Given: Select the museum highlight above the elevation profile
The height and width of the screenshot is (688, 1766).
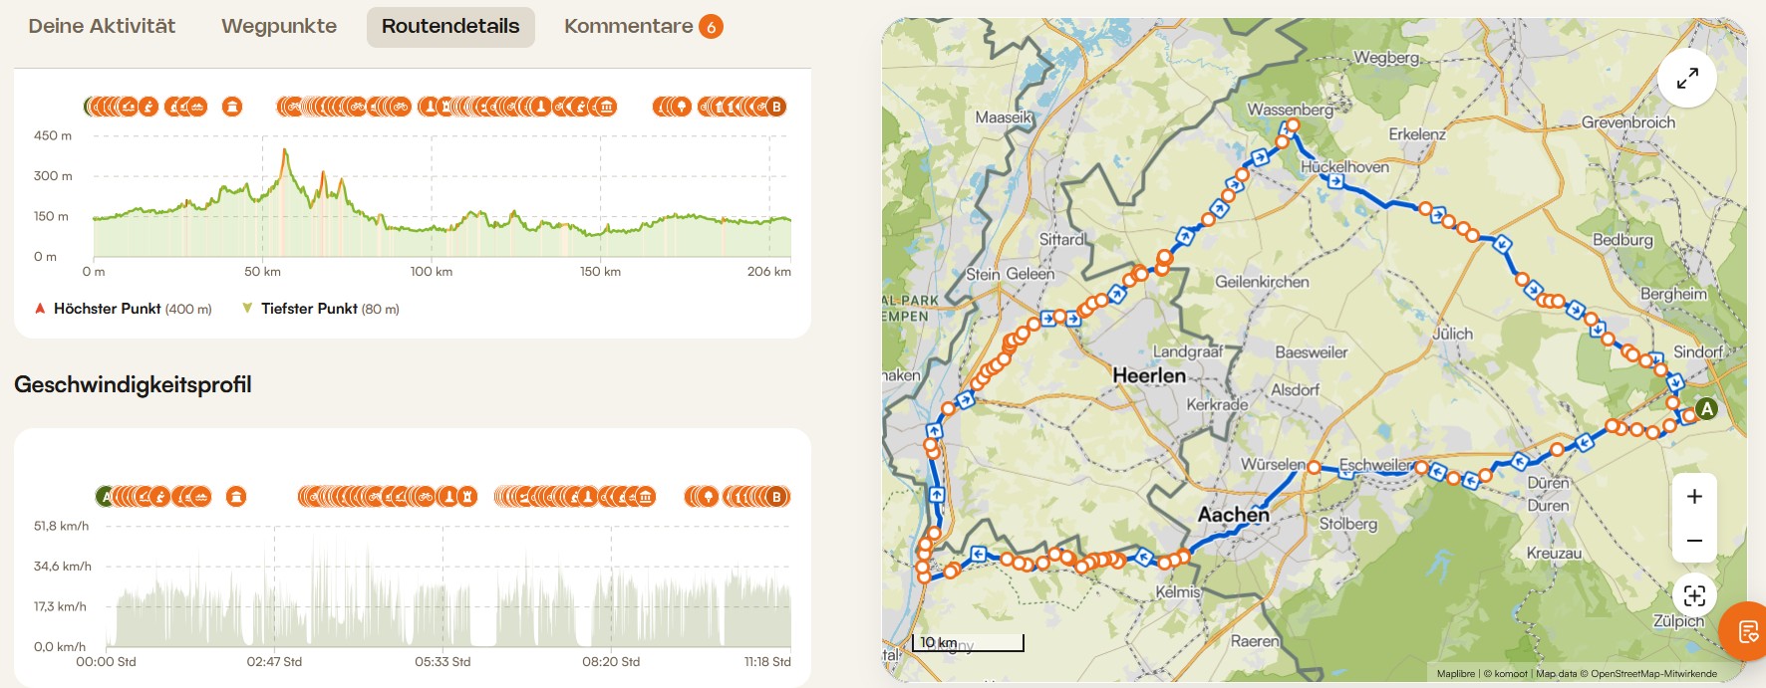Looking at the screenshot, I should click(606, 107).
